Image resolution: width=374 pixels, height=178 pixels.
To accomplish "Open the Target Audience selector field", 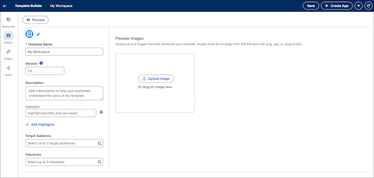I will tap(64, 144).
